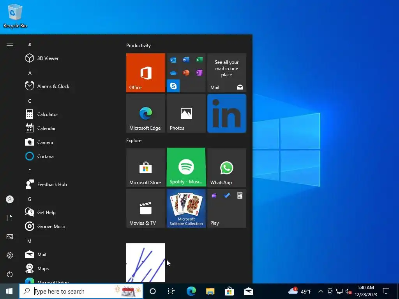The height and width of the screenshot is (299, 399).
Task: Launch Microsoft Solitaire Collection tile
Action: [x=186, y=208]
